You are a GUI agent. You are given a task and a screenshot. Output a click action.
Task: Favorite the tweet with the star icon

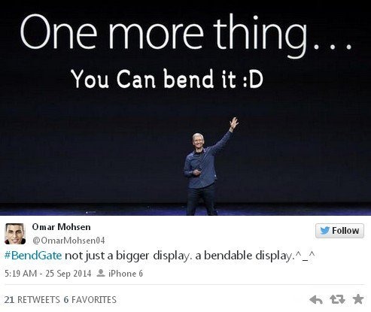pyautogui.click(x=358, y=299)
